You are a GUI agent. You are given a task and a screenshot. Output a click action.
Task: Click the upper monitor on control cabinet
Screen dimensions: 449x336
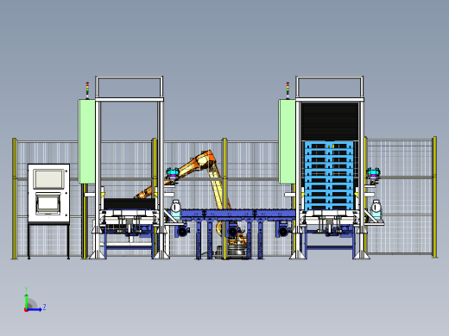pos(48,178)
